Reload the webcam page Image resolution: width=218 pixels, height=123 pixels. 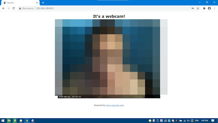pos(14,8)
